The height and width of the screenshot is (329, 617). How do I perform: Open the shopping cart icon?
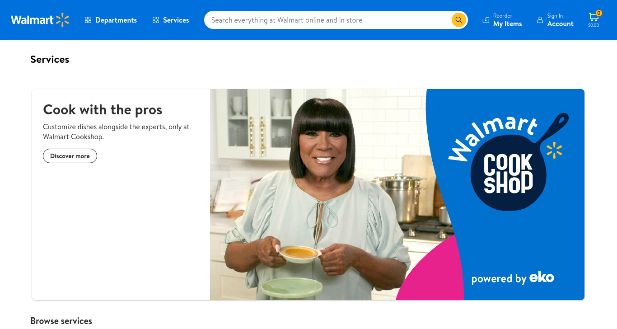(x=593, y=17)
